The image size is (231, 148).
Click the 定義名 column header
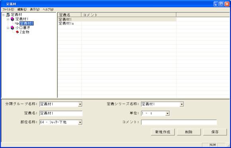70,15
